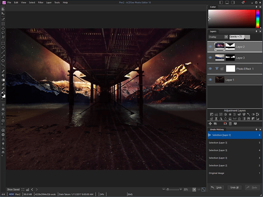Screen dimensions: 263x197
Task: Click the Show Saved button
Action: tap(13, 189)
